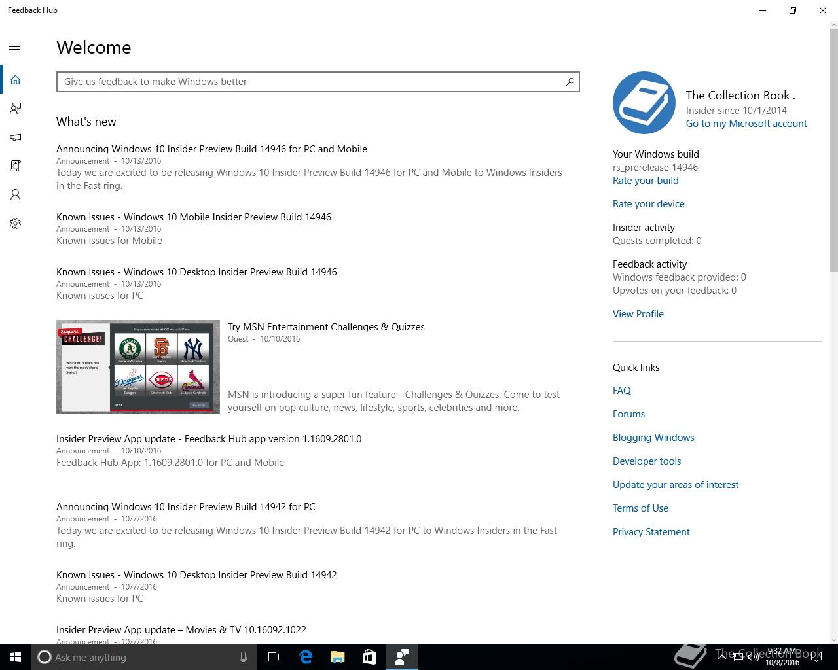This screenshot has height=670, width=838.
Task: Click the volume speaker tray icon
Action: 754,657
